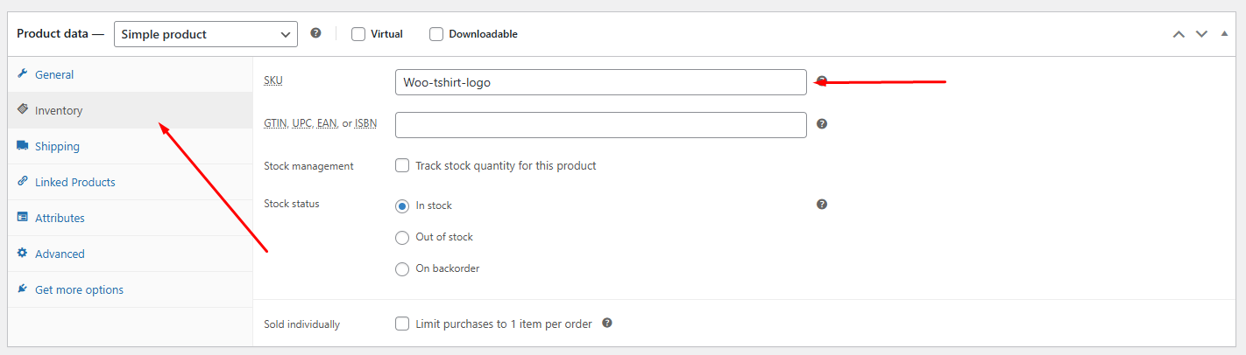Screen dimensions: 1246x355
Task: Enable the Virtual checkbox
Action: (358, 34)
